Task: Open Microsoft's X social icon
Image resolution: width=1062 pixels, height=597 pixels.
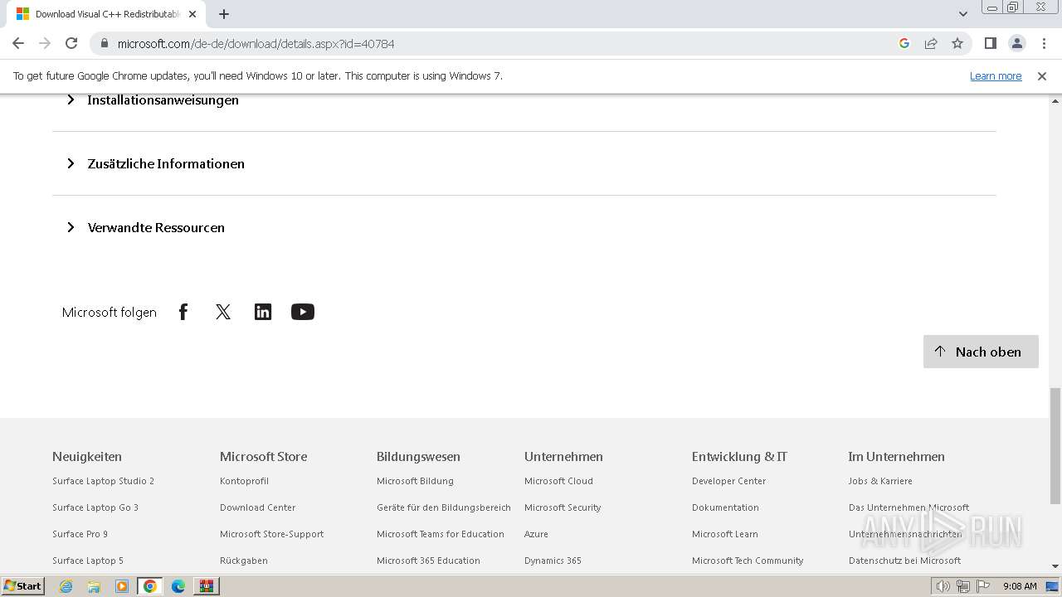Action: point(223,312)
